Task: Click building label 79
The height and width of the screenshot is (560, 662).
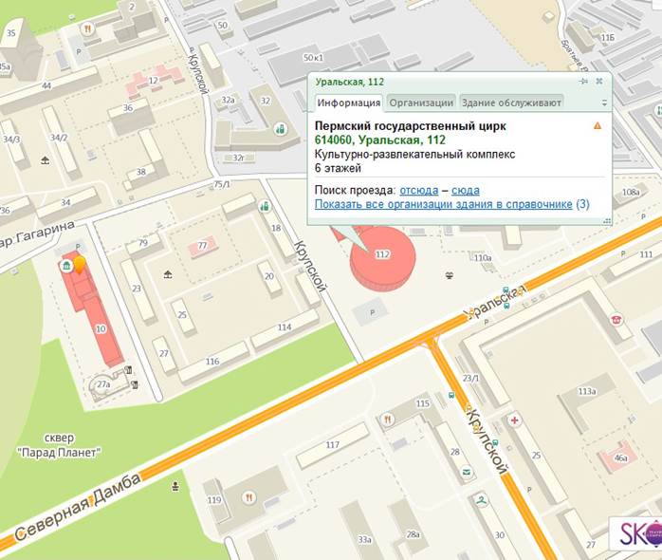Action: point(143,243)
